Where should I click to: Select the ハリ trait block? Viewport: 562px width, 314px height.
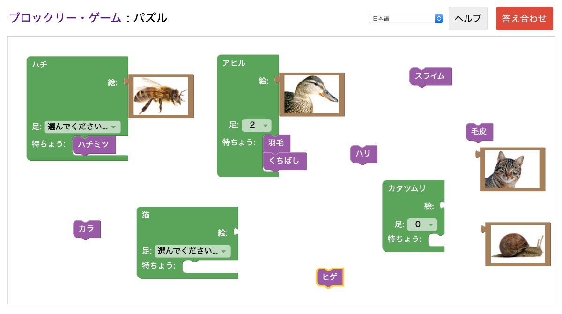tap(363, 154)
